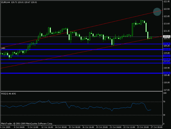Screen dimensions: 171x129
Task: Select the blue horizontal line at 119.63
Action: (82, 56)
